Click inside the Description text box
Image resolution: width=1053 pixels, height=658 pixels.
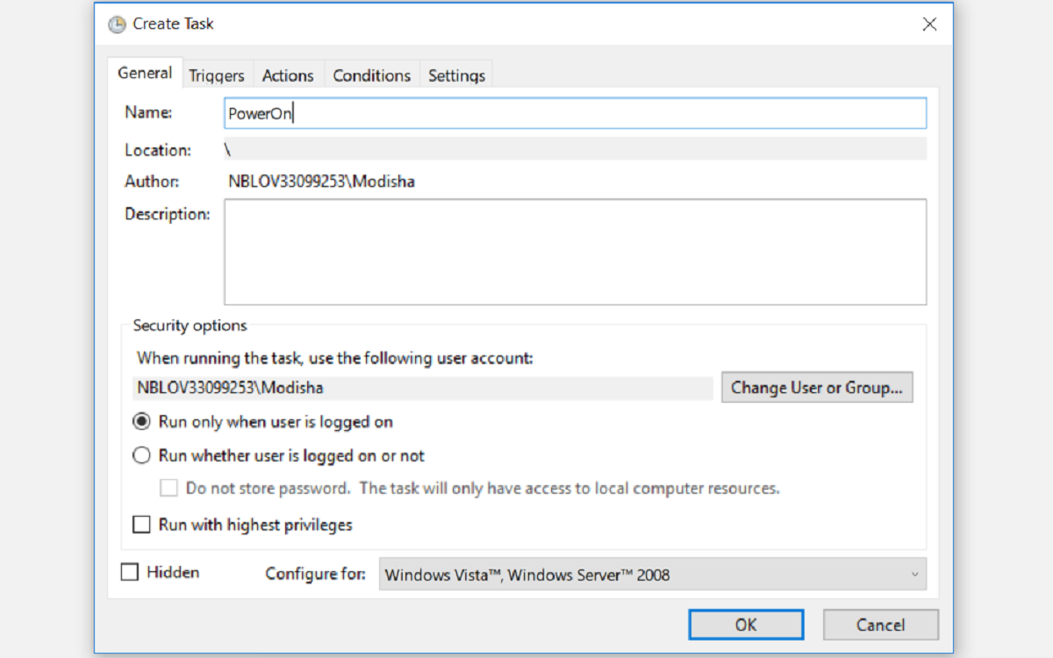(575, 252)
